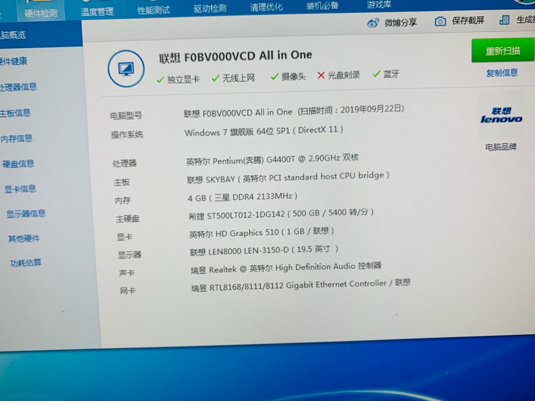Click the 4 GB DDR4 2133MHz value
The image size is (535, 401).
[x=243, y=197]
